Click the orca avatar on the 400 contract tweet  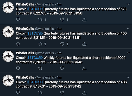click(x=8, y=32)
